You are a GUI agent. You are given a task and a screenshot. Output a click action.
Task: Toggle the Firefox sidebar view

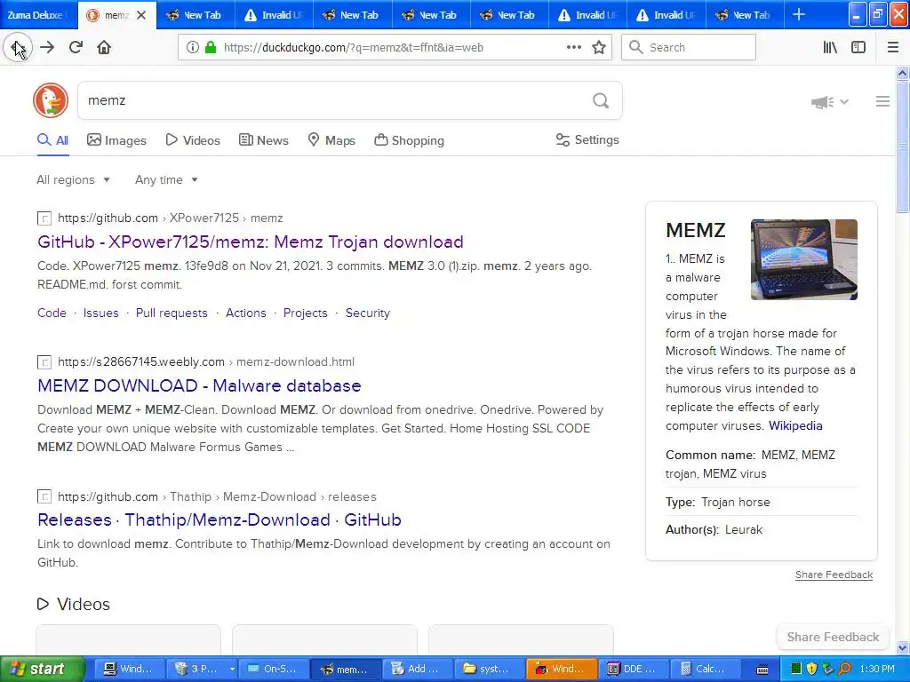(858, 48)
